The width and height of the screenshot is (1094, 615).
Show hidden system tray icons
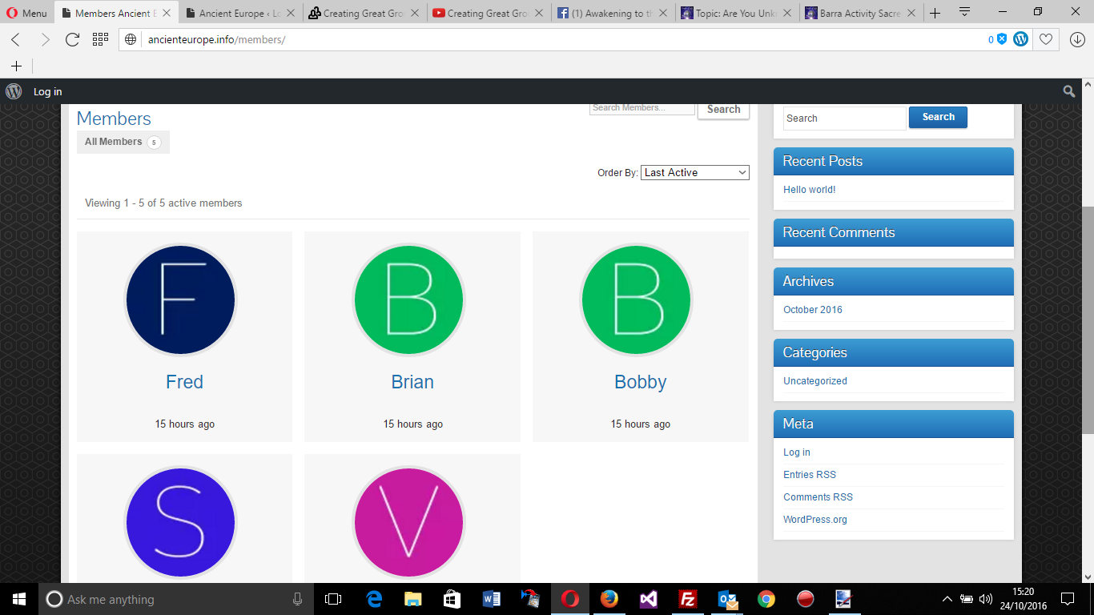click(947, 599)
